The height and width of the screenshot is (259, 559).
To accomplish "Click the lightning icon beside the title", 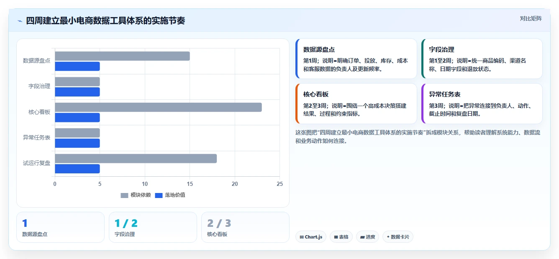I will click(20, 21).
